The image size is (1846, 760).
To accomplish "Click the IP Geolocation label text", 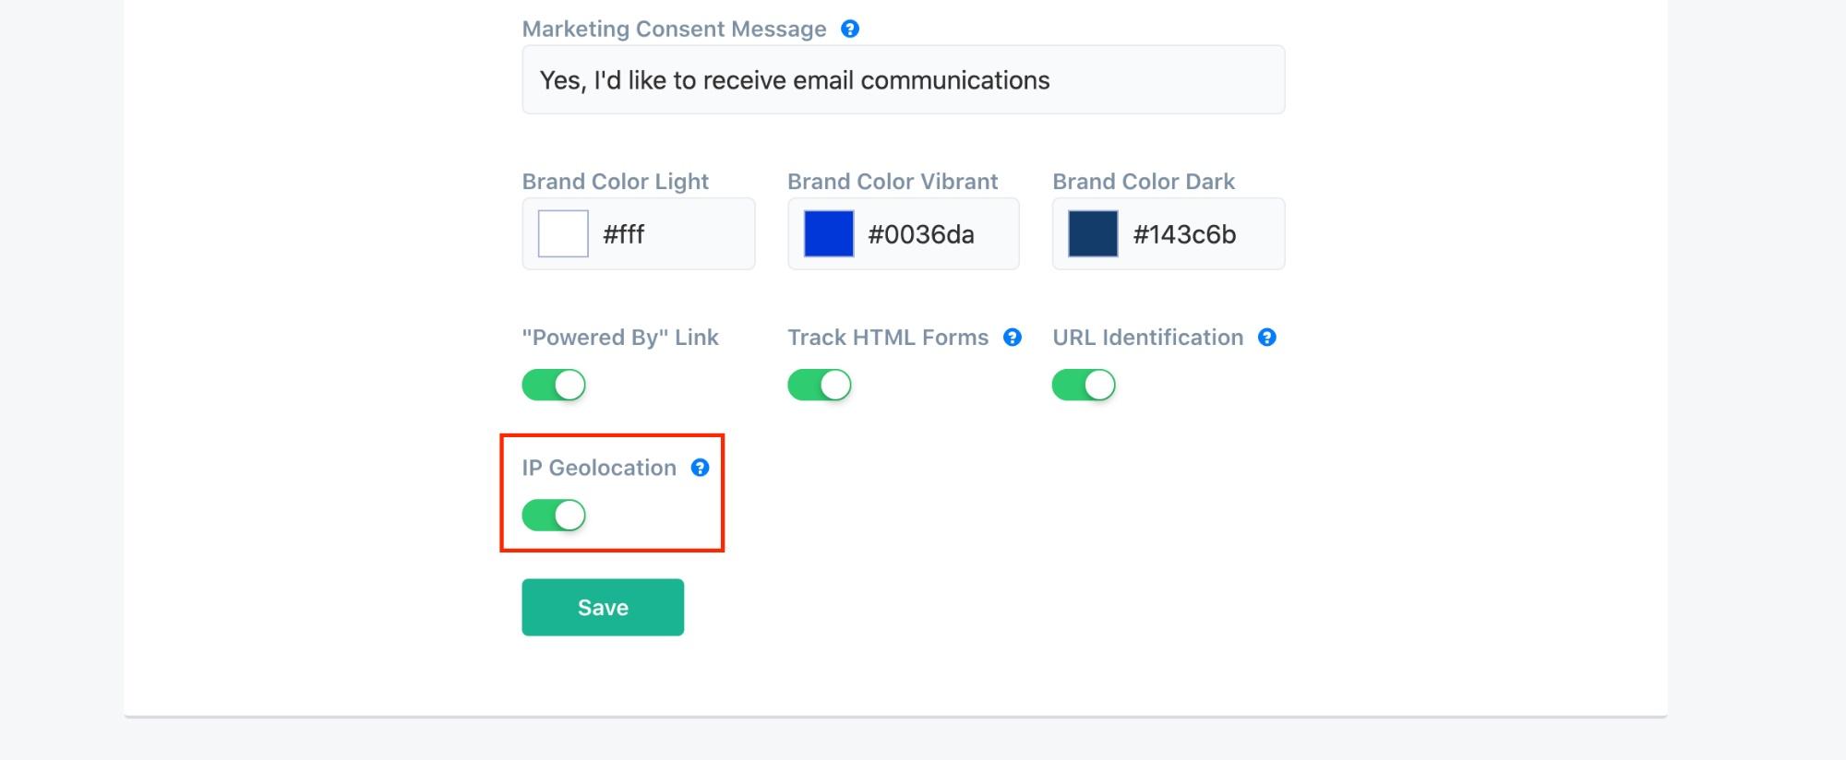I will pos(599,468).
